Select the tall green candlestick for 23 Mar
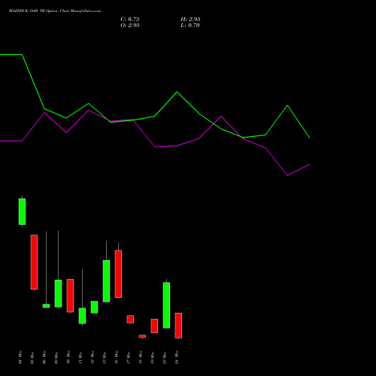The width and height of the screenshot is (376, 376). click(x=166, y=305)
